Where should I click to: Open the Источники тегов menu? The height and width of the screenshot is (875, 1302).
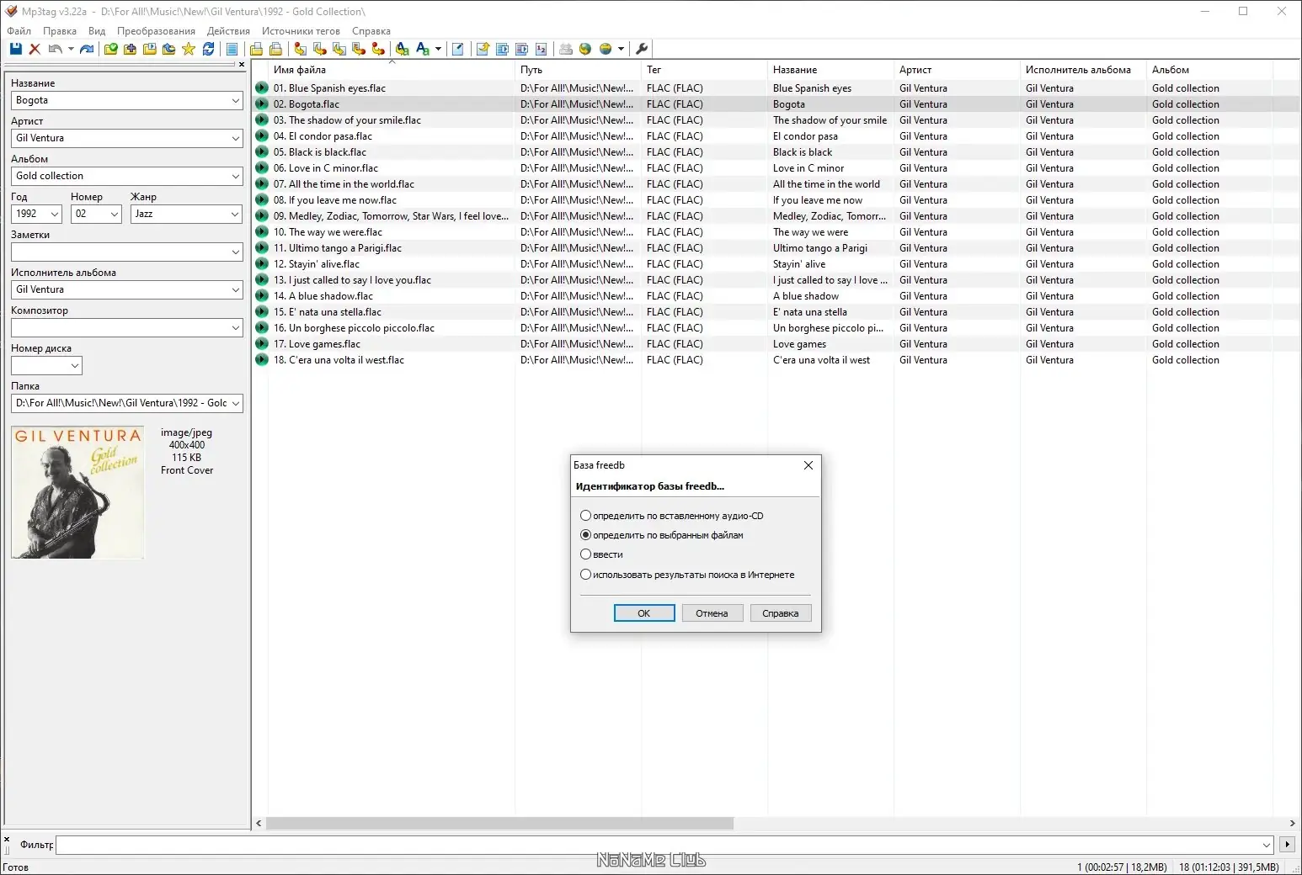click(301, 31)
